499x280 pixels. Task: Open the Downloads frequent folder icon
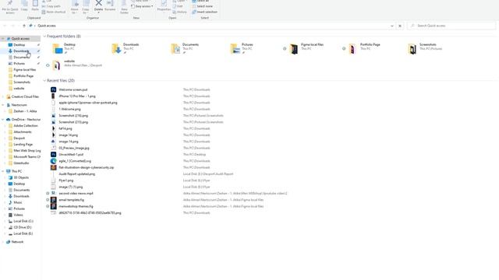(x=116, y=49)
